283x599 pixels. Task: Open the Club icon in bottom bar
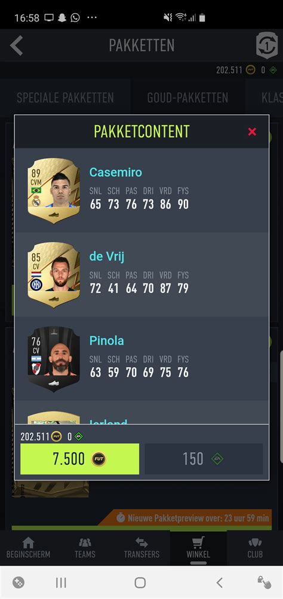coord(255,548)
